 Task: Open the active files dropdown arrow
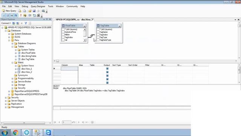pyautogui.click(x=235, y=20)
